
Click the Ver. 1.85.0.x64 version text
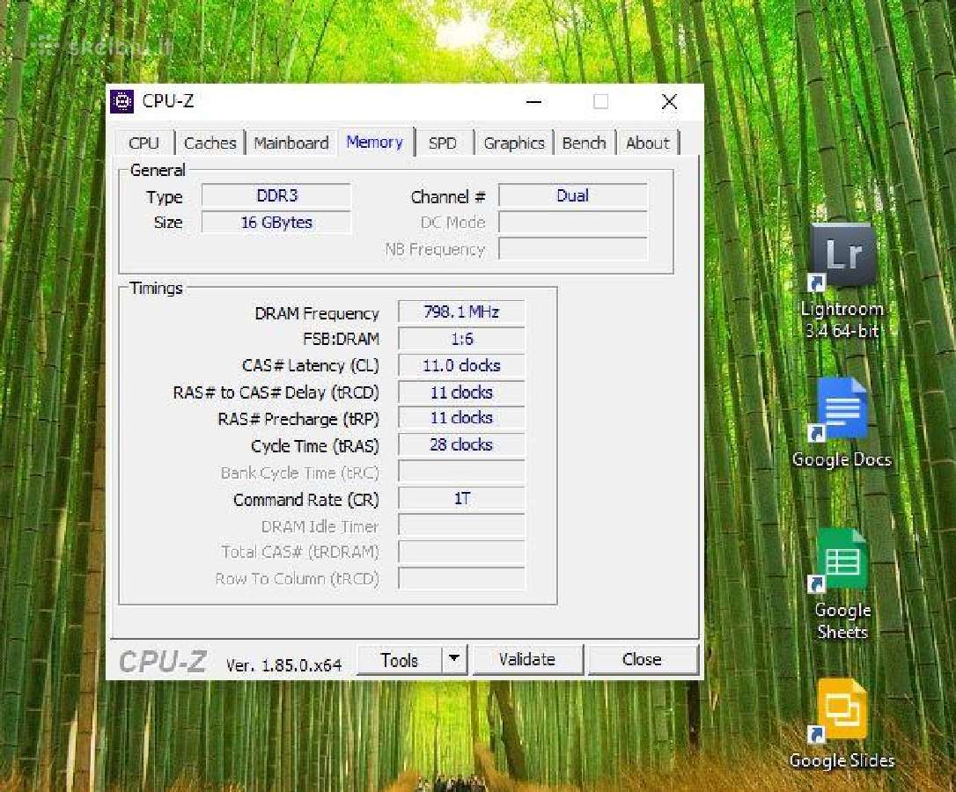tap(283, 665)
